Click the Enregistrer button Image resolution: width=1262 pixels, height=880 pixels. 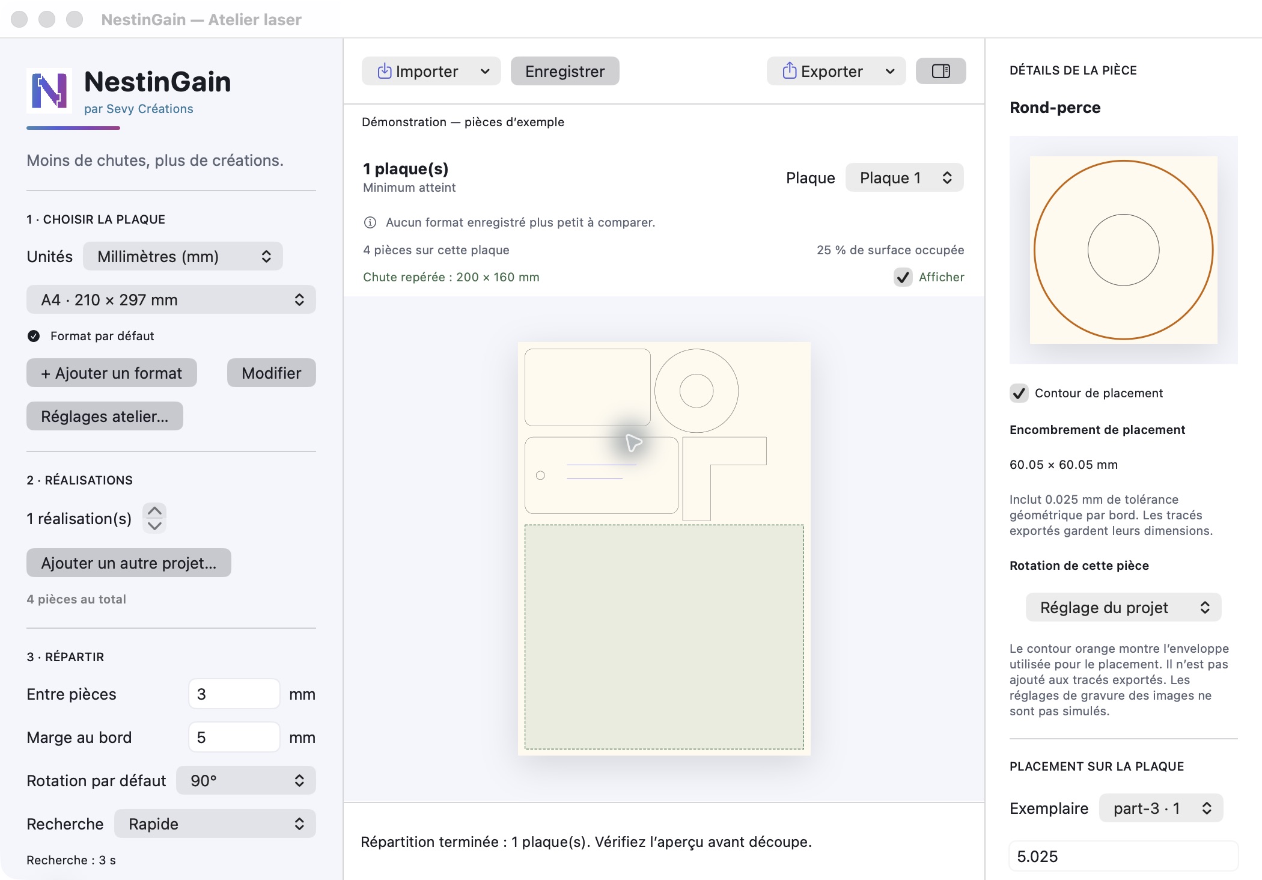(x=565, y=71)
